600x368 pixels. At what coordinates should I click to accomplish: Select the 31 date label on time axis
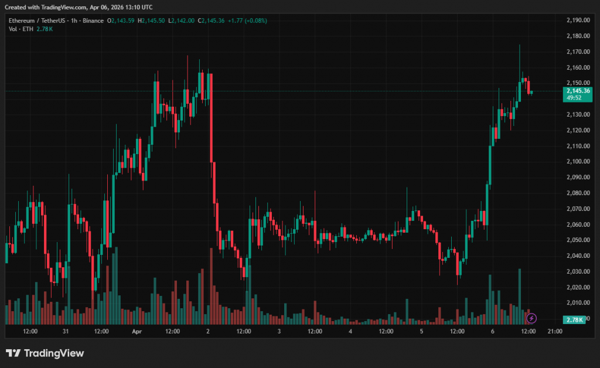point(66,332)
